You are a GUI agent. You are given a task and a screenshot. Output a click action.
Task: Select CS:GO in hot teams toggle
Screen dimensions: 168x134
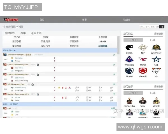133,40
